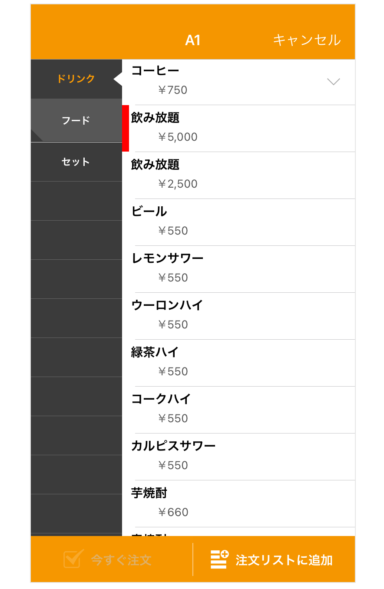
Task: Select the 飲み放題 ¥2,500 item
Action: pyautogui.click(x=239, y=175)
